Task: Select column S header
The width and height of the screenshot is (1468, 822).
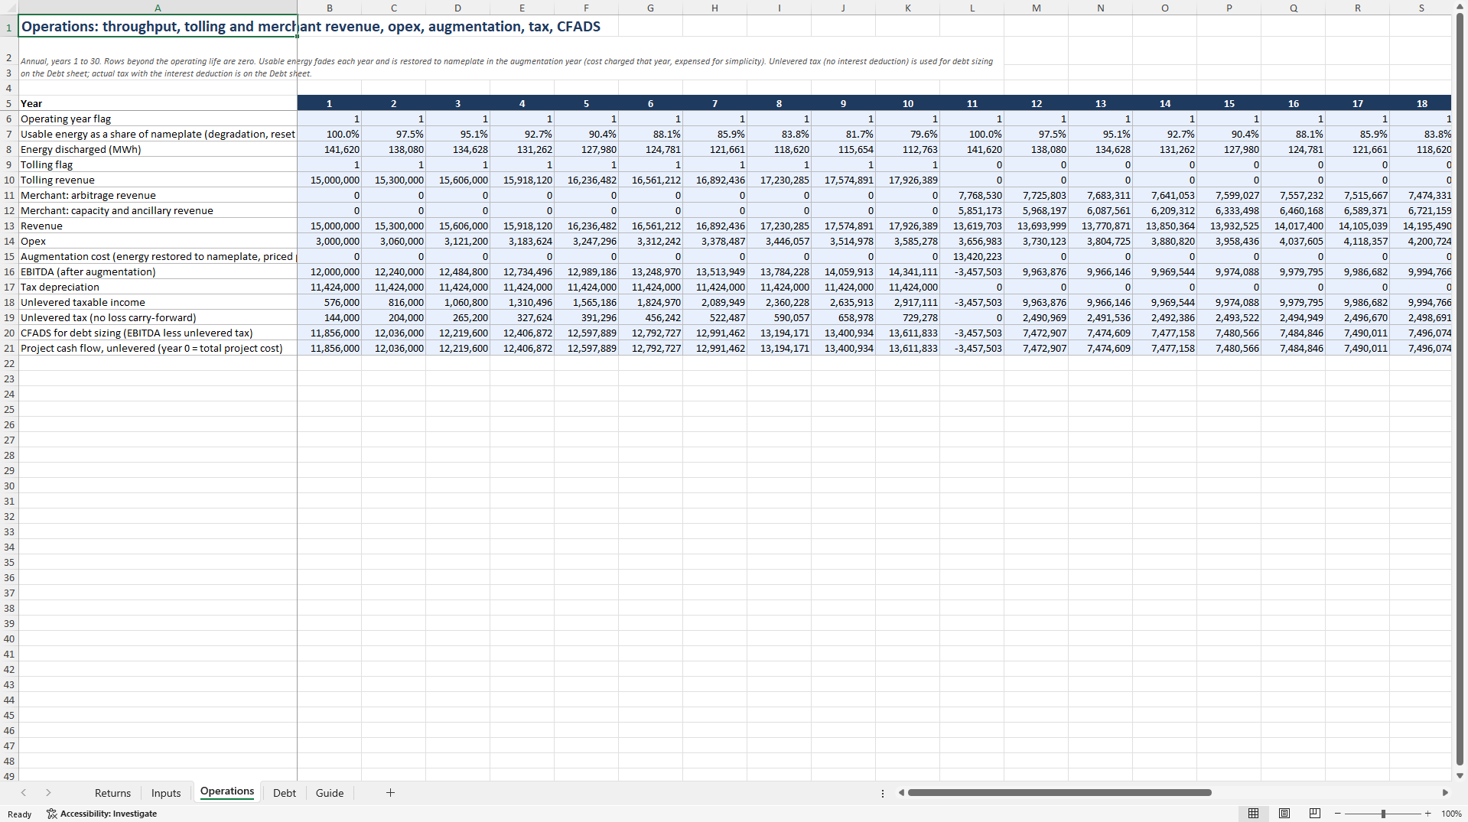Action: [x=1422, y=8]
